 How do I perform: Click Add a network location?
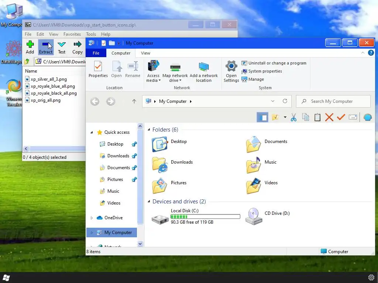pyautogui.click(x=204, y=72)
